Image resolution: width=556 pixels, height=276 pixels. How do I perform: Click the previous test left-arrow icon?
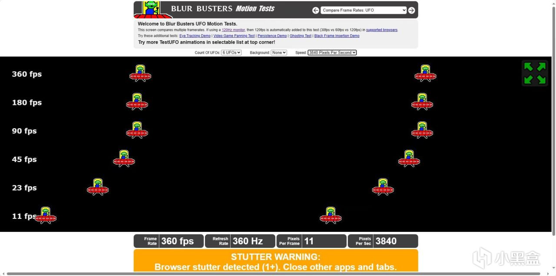click(x=316, y=10)
